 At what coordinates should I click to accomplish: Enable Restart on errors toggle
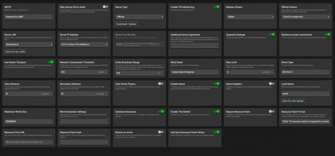[161, 132]
